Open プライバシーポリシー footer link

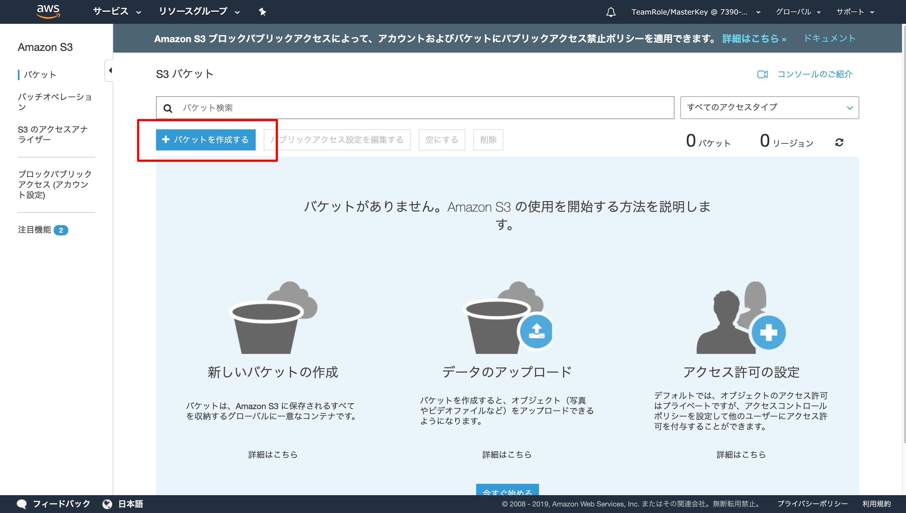812,504
